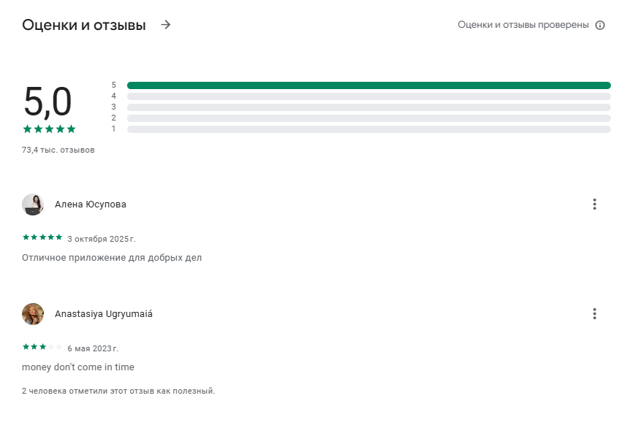The image size is (635, 428).
Task: Click the green stars under the 5,0 score
Action: click(49, 129)
